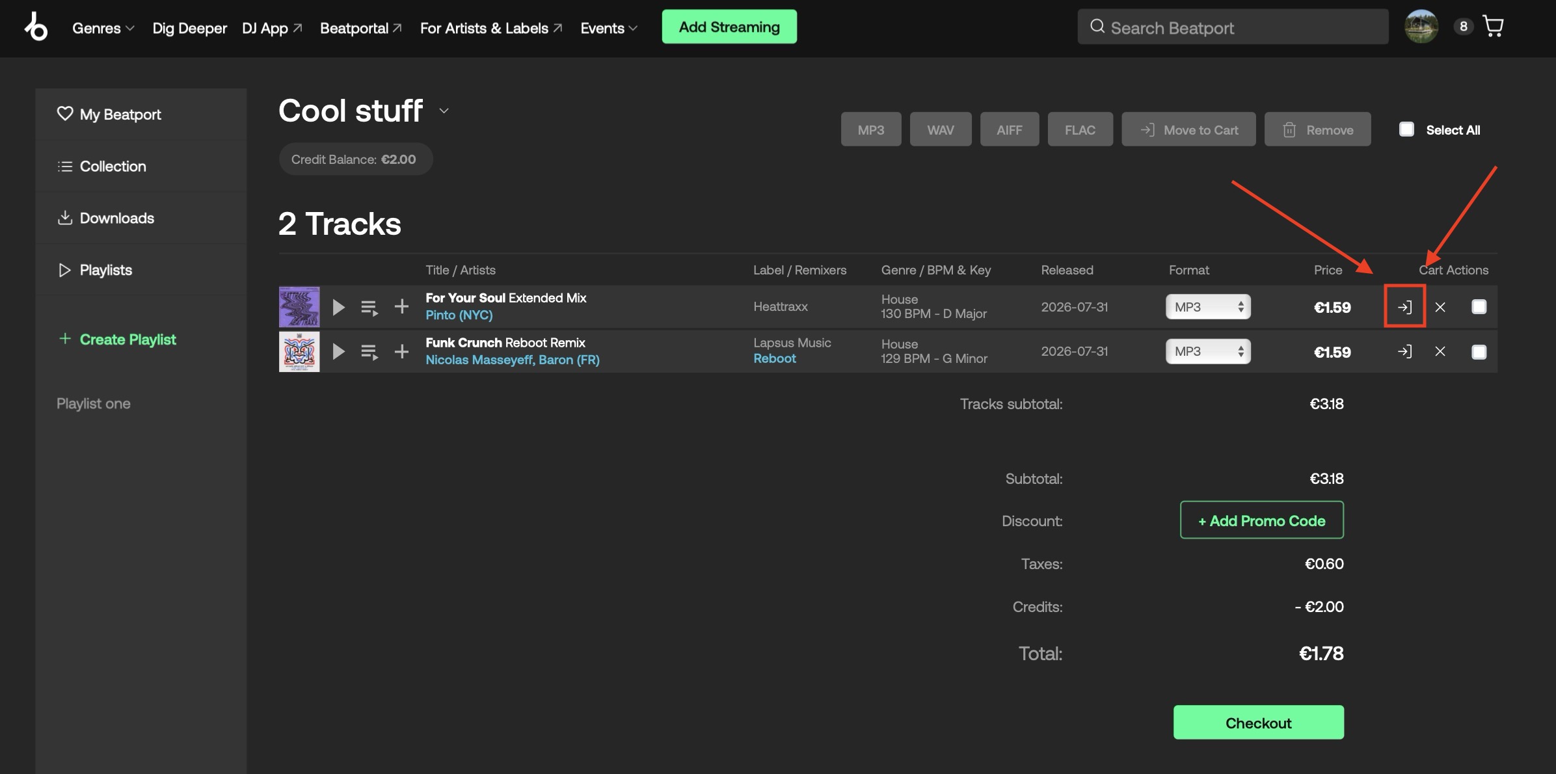Open the DJ App link
The height and width of the screenshot is (774, 1556).
point(272,28)
